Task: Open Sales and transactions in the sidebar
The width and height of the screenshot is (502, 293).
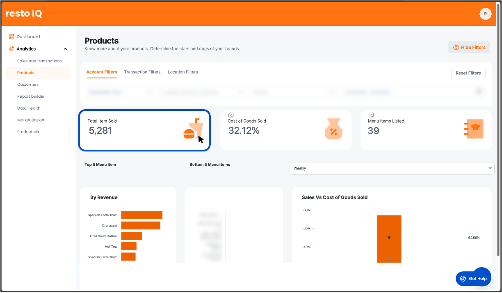Action: pyautogui.click(x=39, y=61)
